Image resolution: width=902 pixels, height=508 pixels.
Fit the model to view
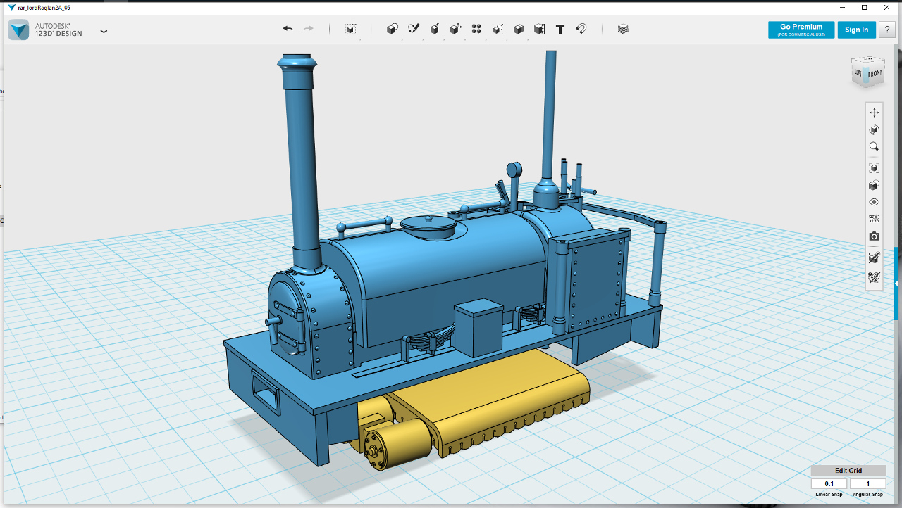[874, 168]
